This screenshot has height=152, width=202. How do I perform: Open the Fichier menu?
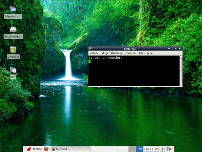[x=94, y=53]
